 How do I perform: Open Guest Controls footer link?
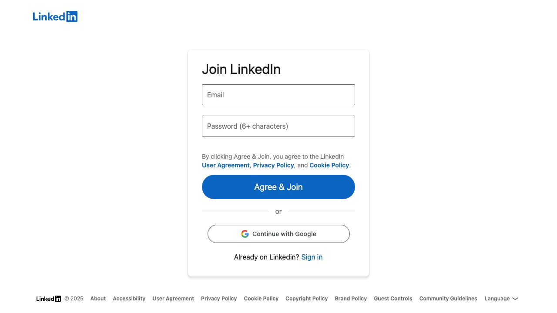(x=393, y=299)
